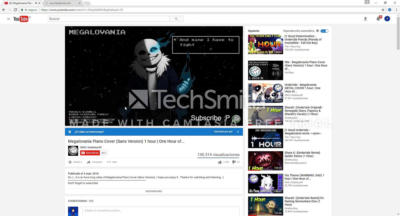Click the YouTube Buscar search field
The width and height of the screenshot is (400, 216).
(x=109, y=19)
